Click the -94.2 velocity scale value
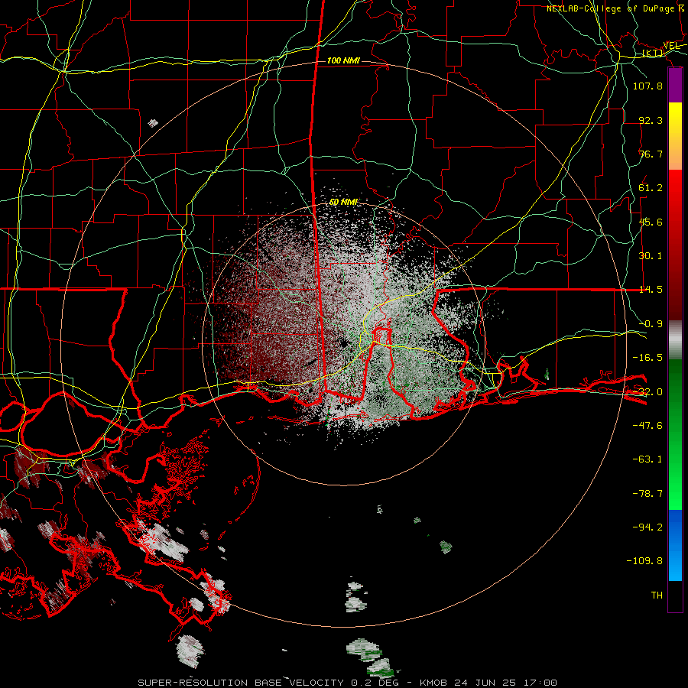Viewport: 688px width, 688px height. pos(647,527)
